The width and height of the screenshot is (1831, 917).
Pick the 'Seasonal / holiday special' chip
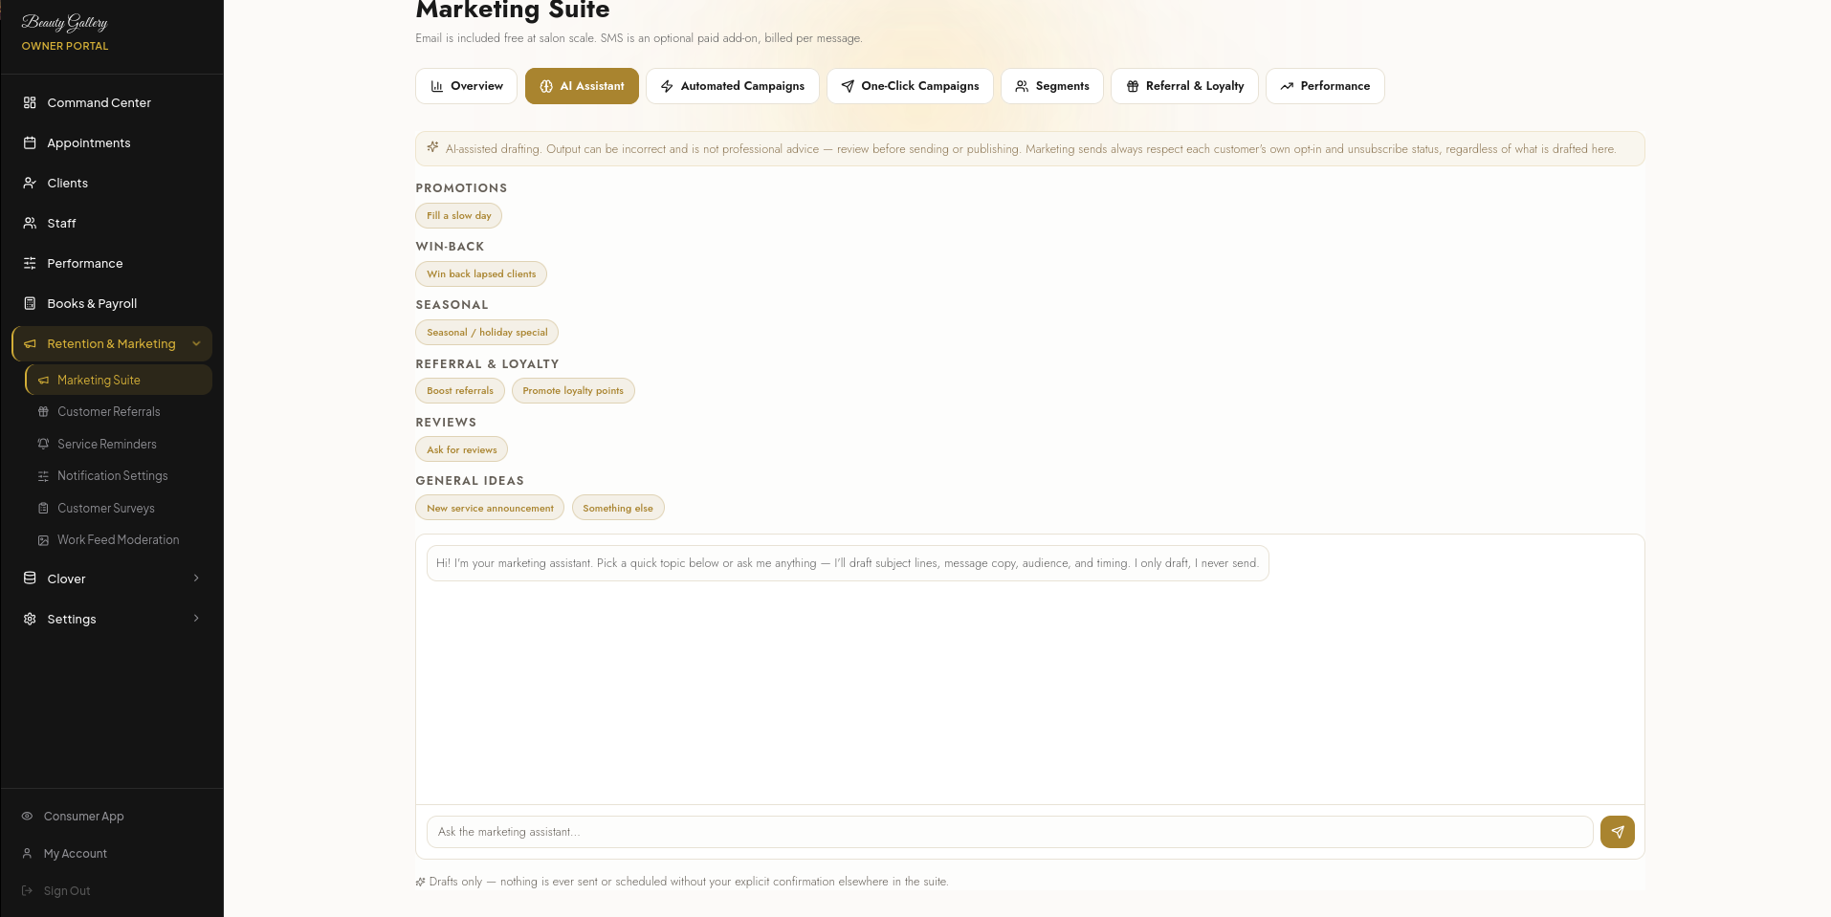click(x=487, y=333)
